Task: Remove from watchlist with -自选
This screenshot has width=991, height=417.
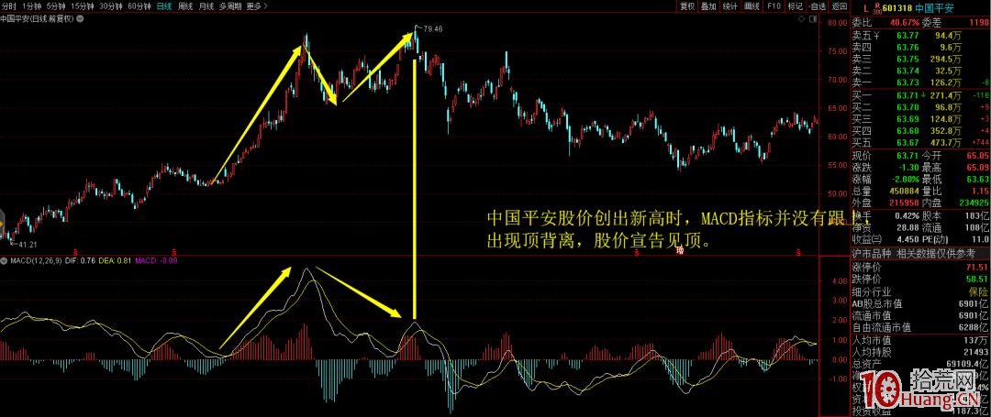Action: [x=817, y=6]
